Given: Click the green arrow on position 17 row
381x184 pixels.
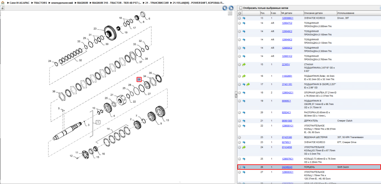Looking at the screenshot, I should coord(248,84).
